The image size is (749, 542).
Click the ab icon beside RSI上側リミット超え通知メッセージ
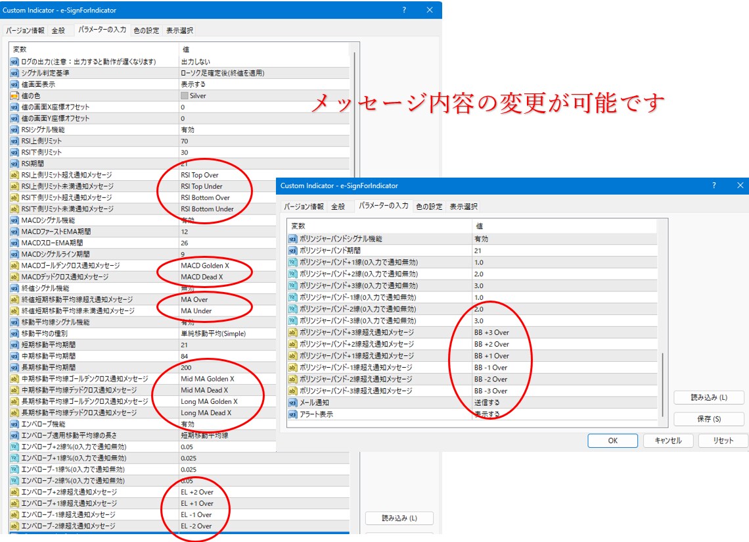(14, 175)
